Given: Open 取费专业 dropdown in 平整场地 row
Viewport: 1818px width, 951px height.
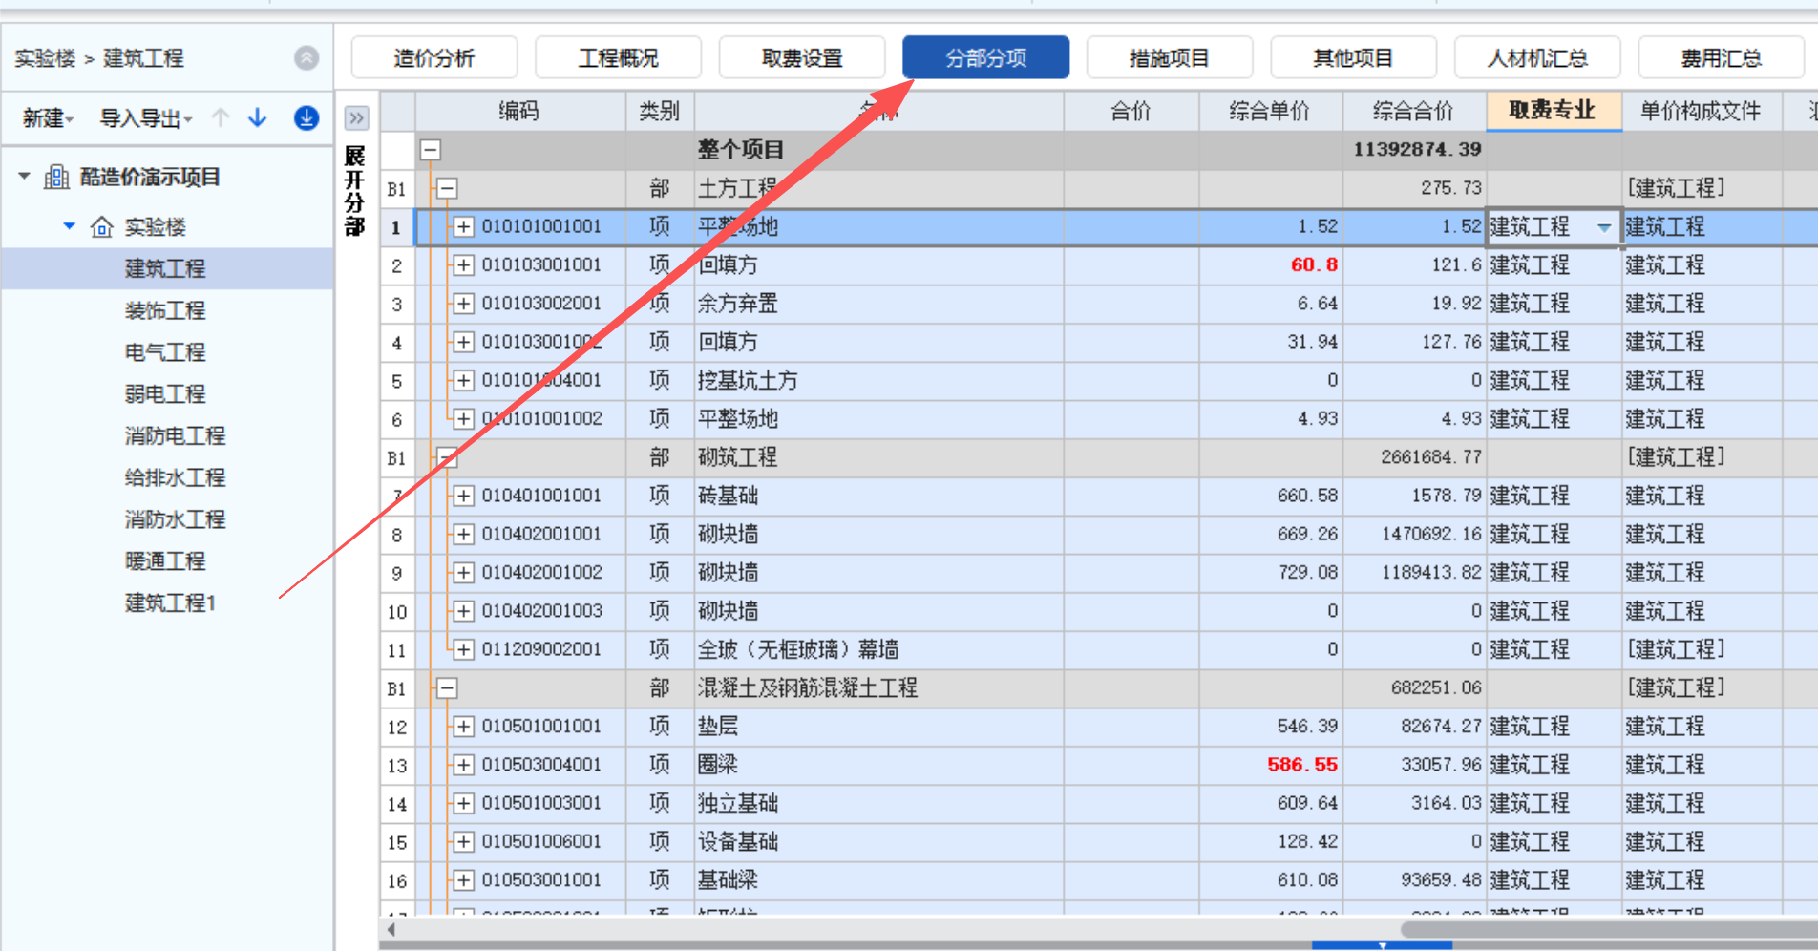Looking at the screenshot, I should click(1604, 227).
